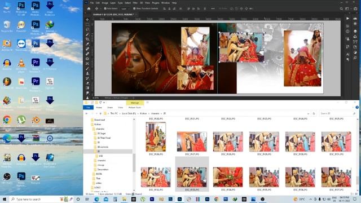Screen dimensions: 361x203
Task: Select the Rectangular Marquee tool
Action: coord(87,24)
